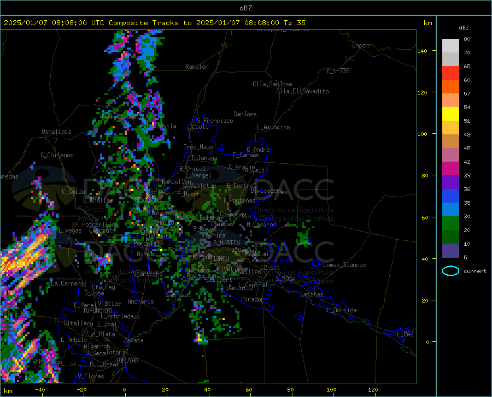Click the L_PAZ label at right edge
This screenshot has height=397, width=492.
405,334
